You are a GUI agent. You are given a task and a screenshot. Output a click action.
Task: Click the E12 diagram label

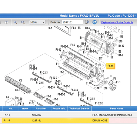(22, 104)
